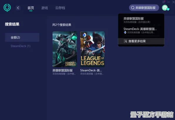Focus the 英雄联盟国际服 search field
This screenshot has width=175, height=120.
click(144, 8)
